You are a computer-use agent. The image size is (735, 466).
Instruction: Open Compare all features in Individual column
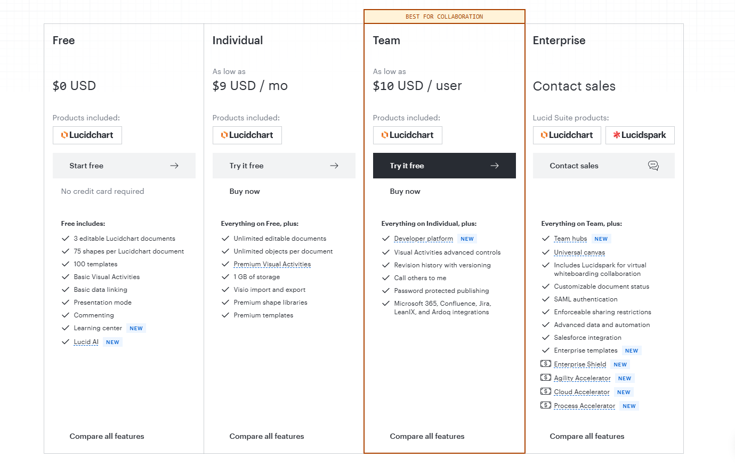[x=267, y=436]
